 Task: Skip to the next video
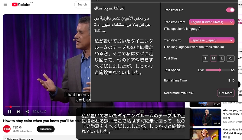[18, 112]
